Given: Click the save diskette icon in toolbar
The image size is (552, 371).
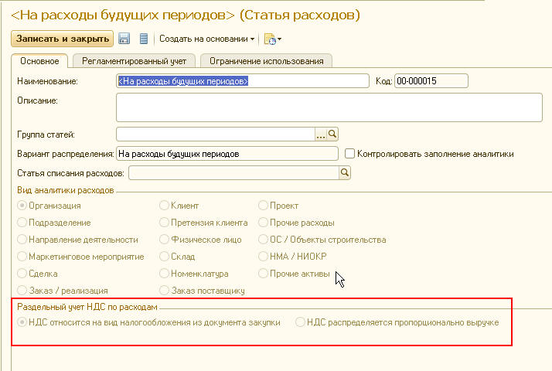Looking at the screenshot, I should [x=124, y=39].
